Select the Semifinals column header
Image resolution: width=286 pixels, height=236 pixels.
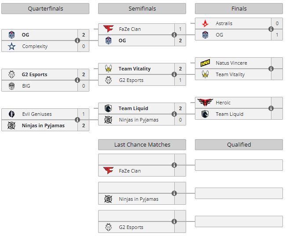[x=142, y=9]
